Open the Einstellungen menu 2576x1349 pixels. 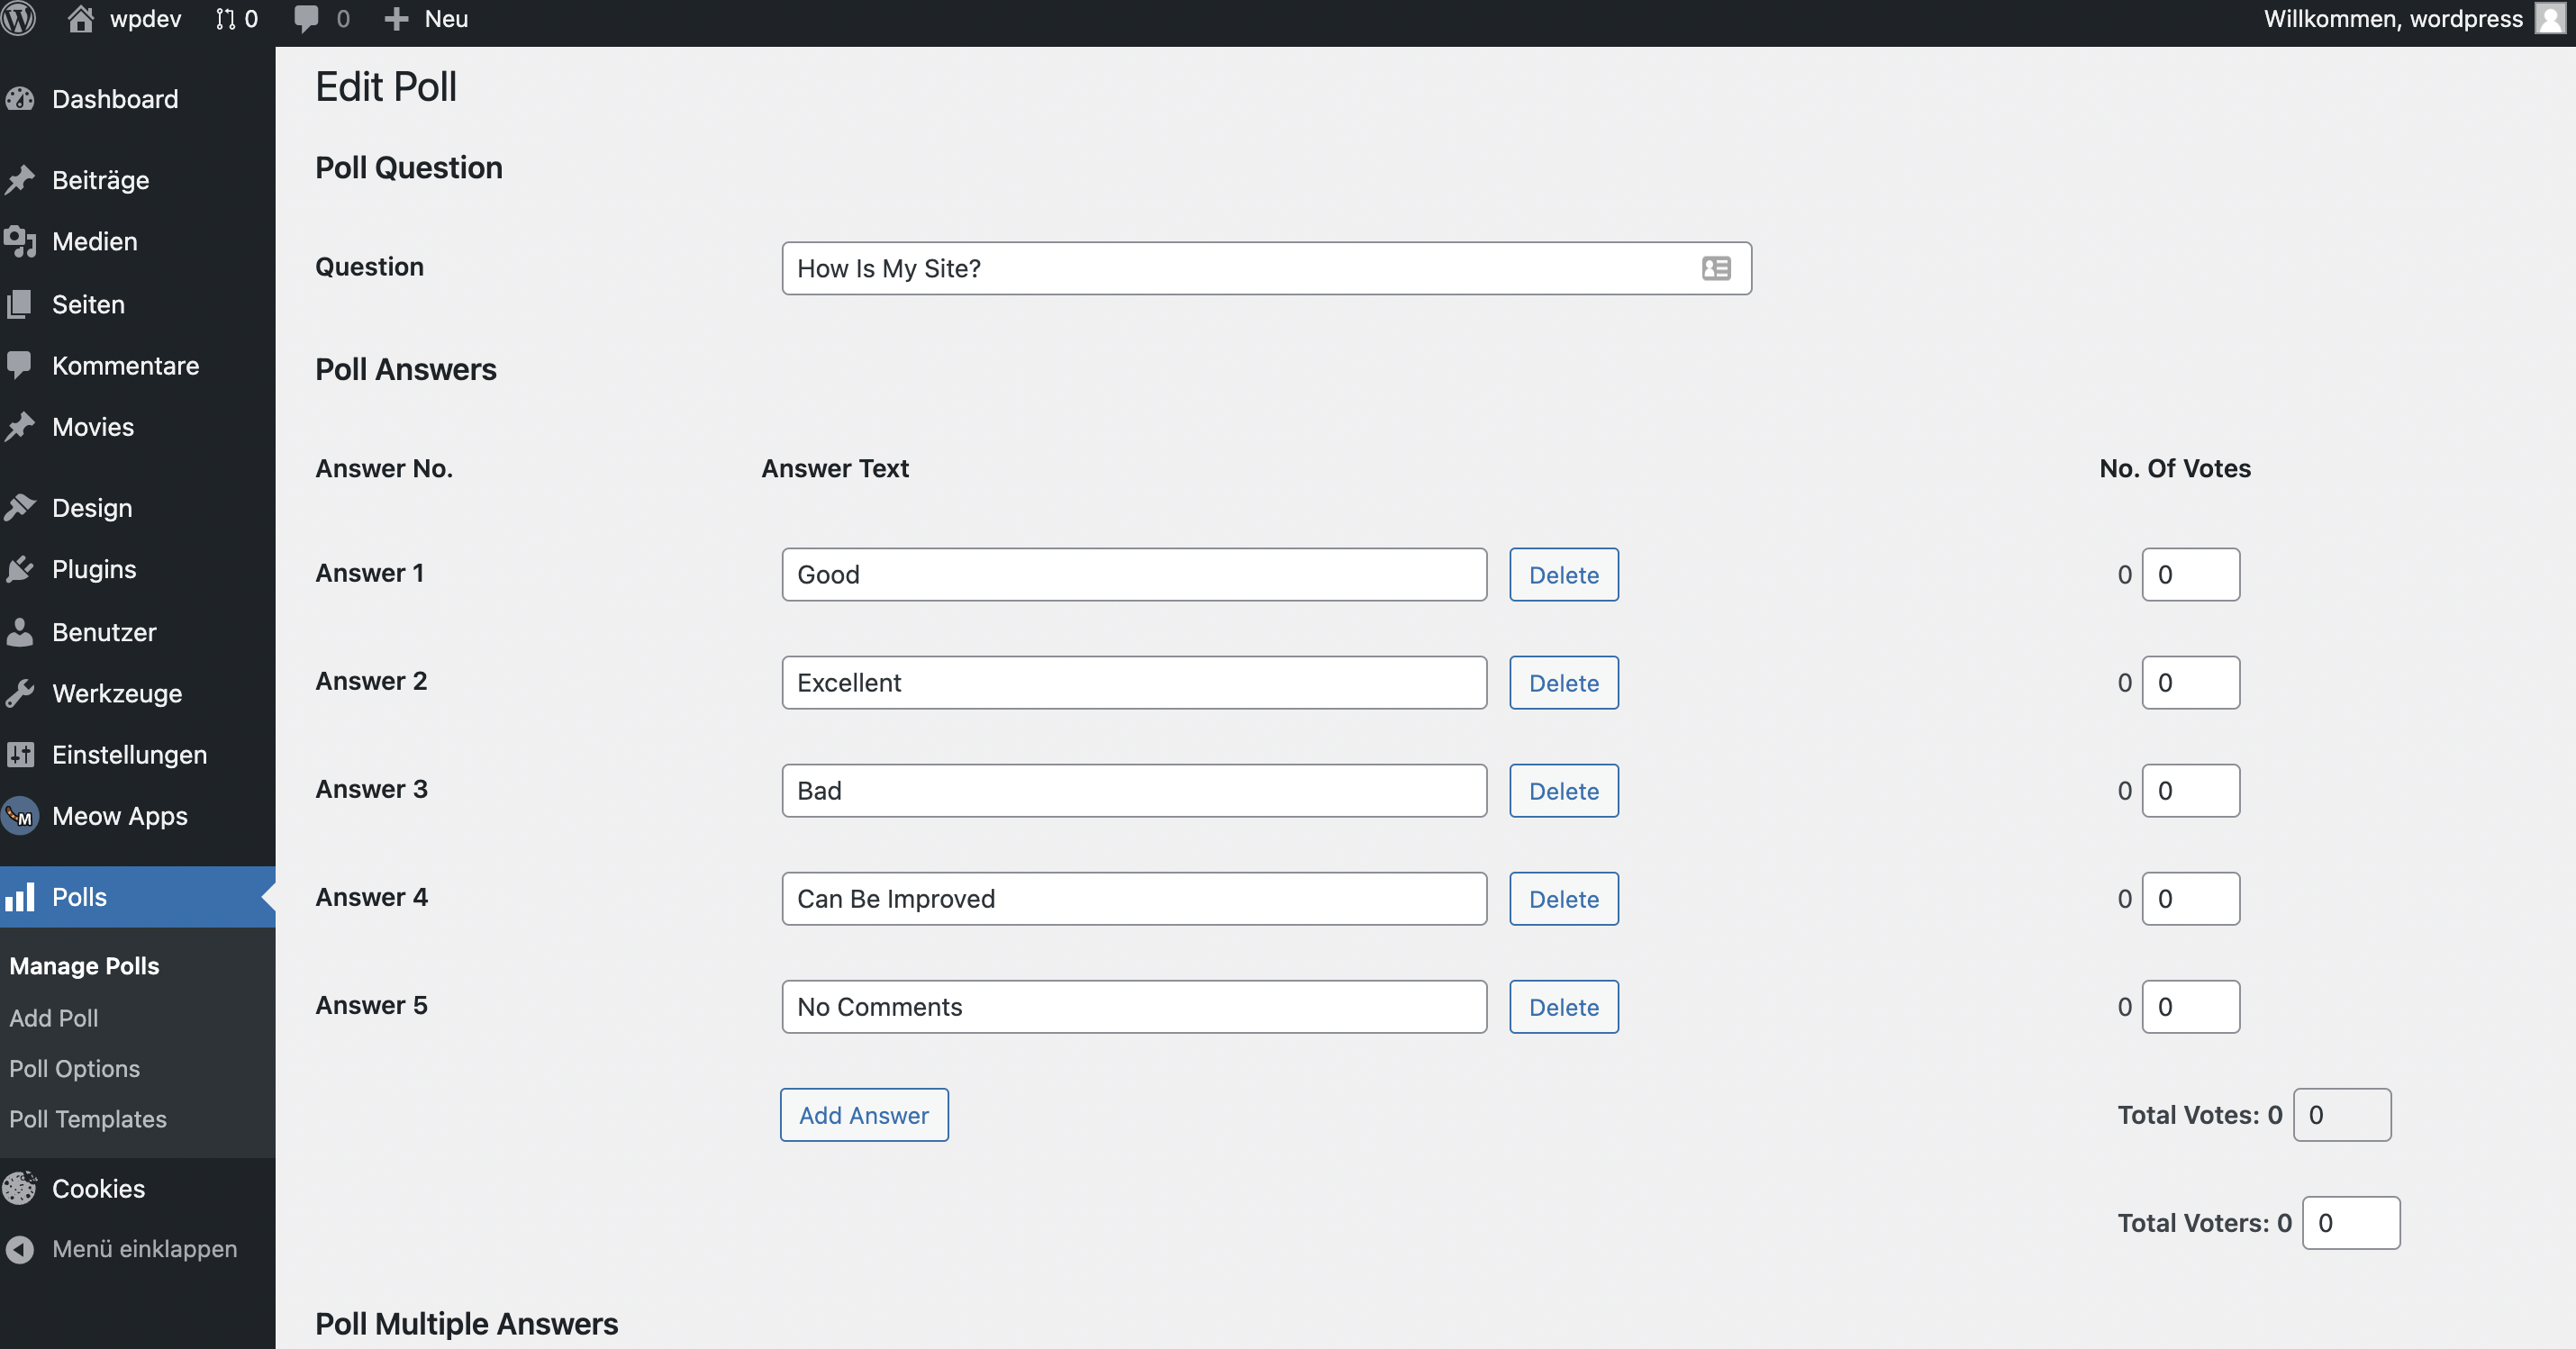click(x=129, y=755)
